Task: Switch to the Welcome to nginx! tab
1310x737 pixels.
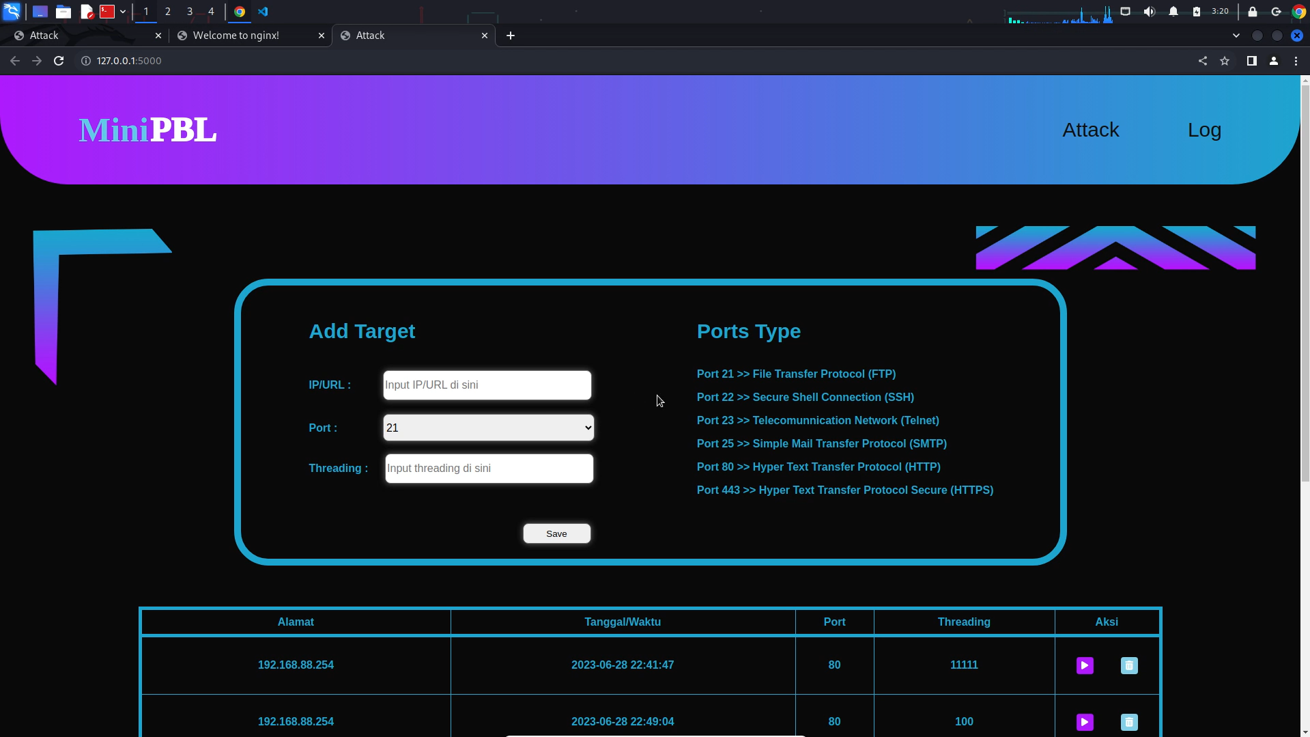Action: click(x=249, y=36)
